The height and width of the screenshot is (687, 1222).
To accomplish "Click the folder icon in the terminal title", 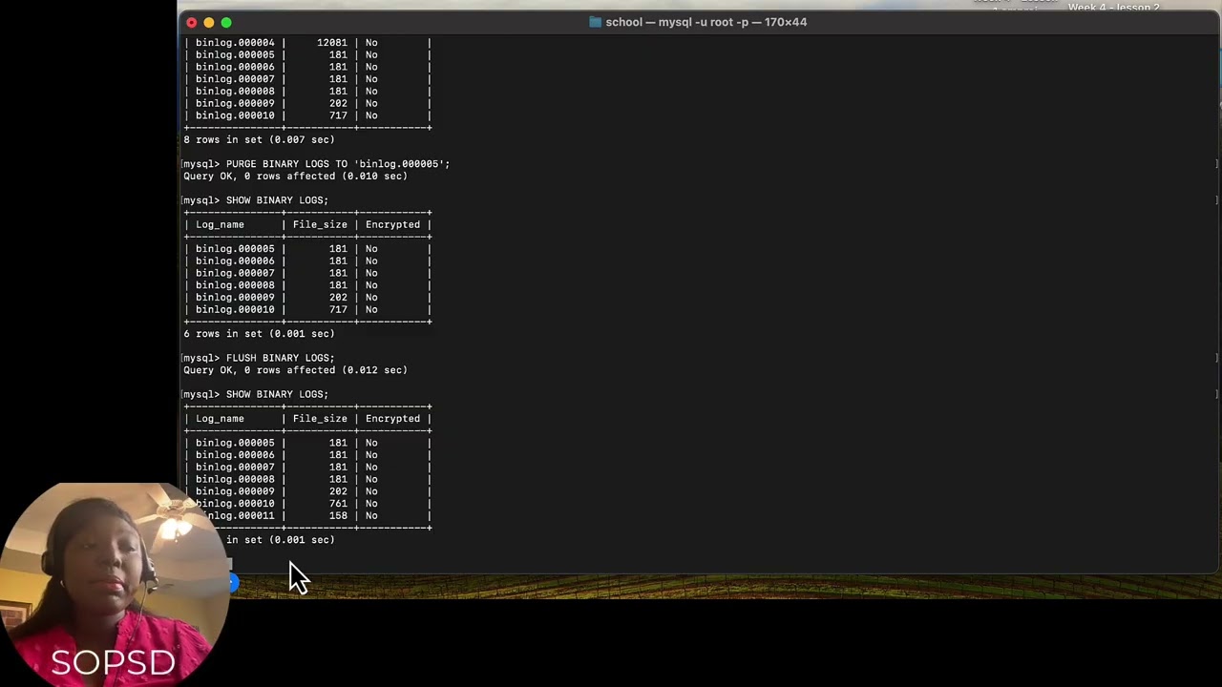I will (x=595, y=22).
